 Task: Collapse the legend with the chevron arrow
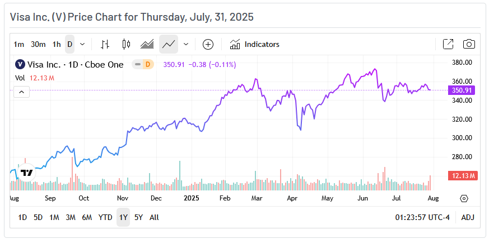click(21, 92)
